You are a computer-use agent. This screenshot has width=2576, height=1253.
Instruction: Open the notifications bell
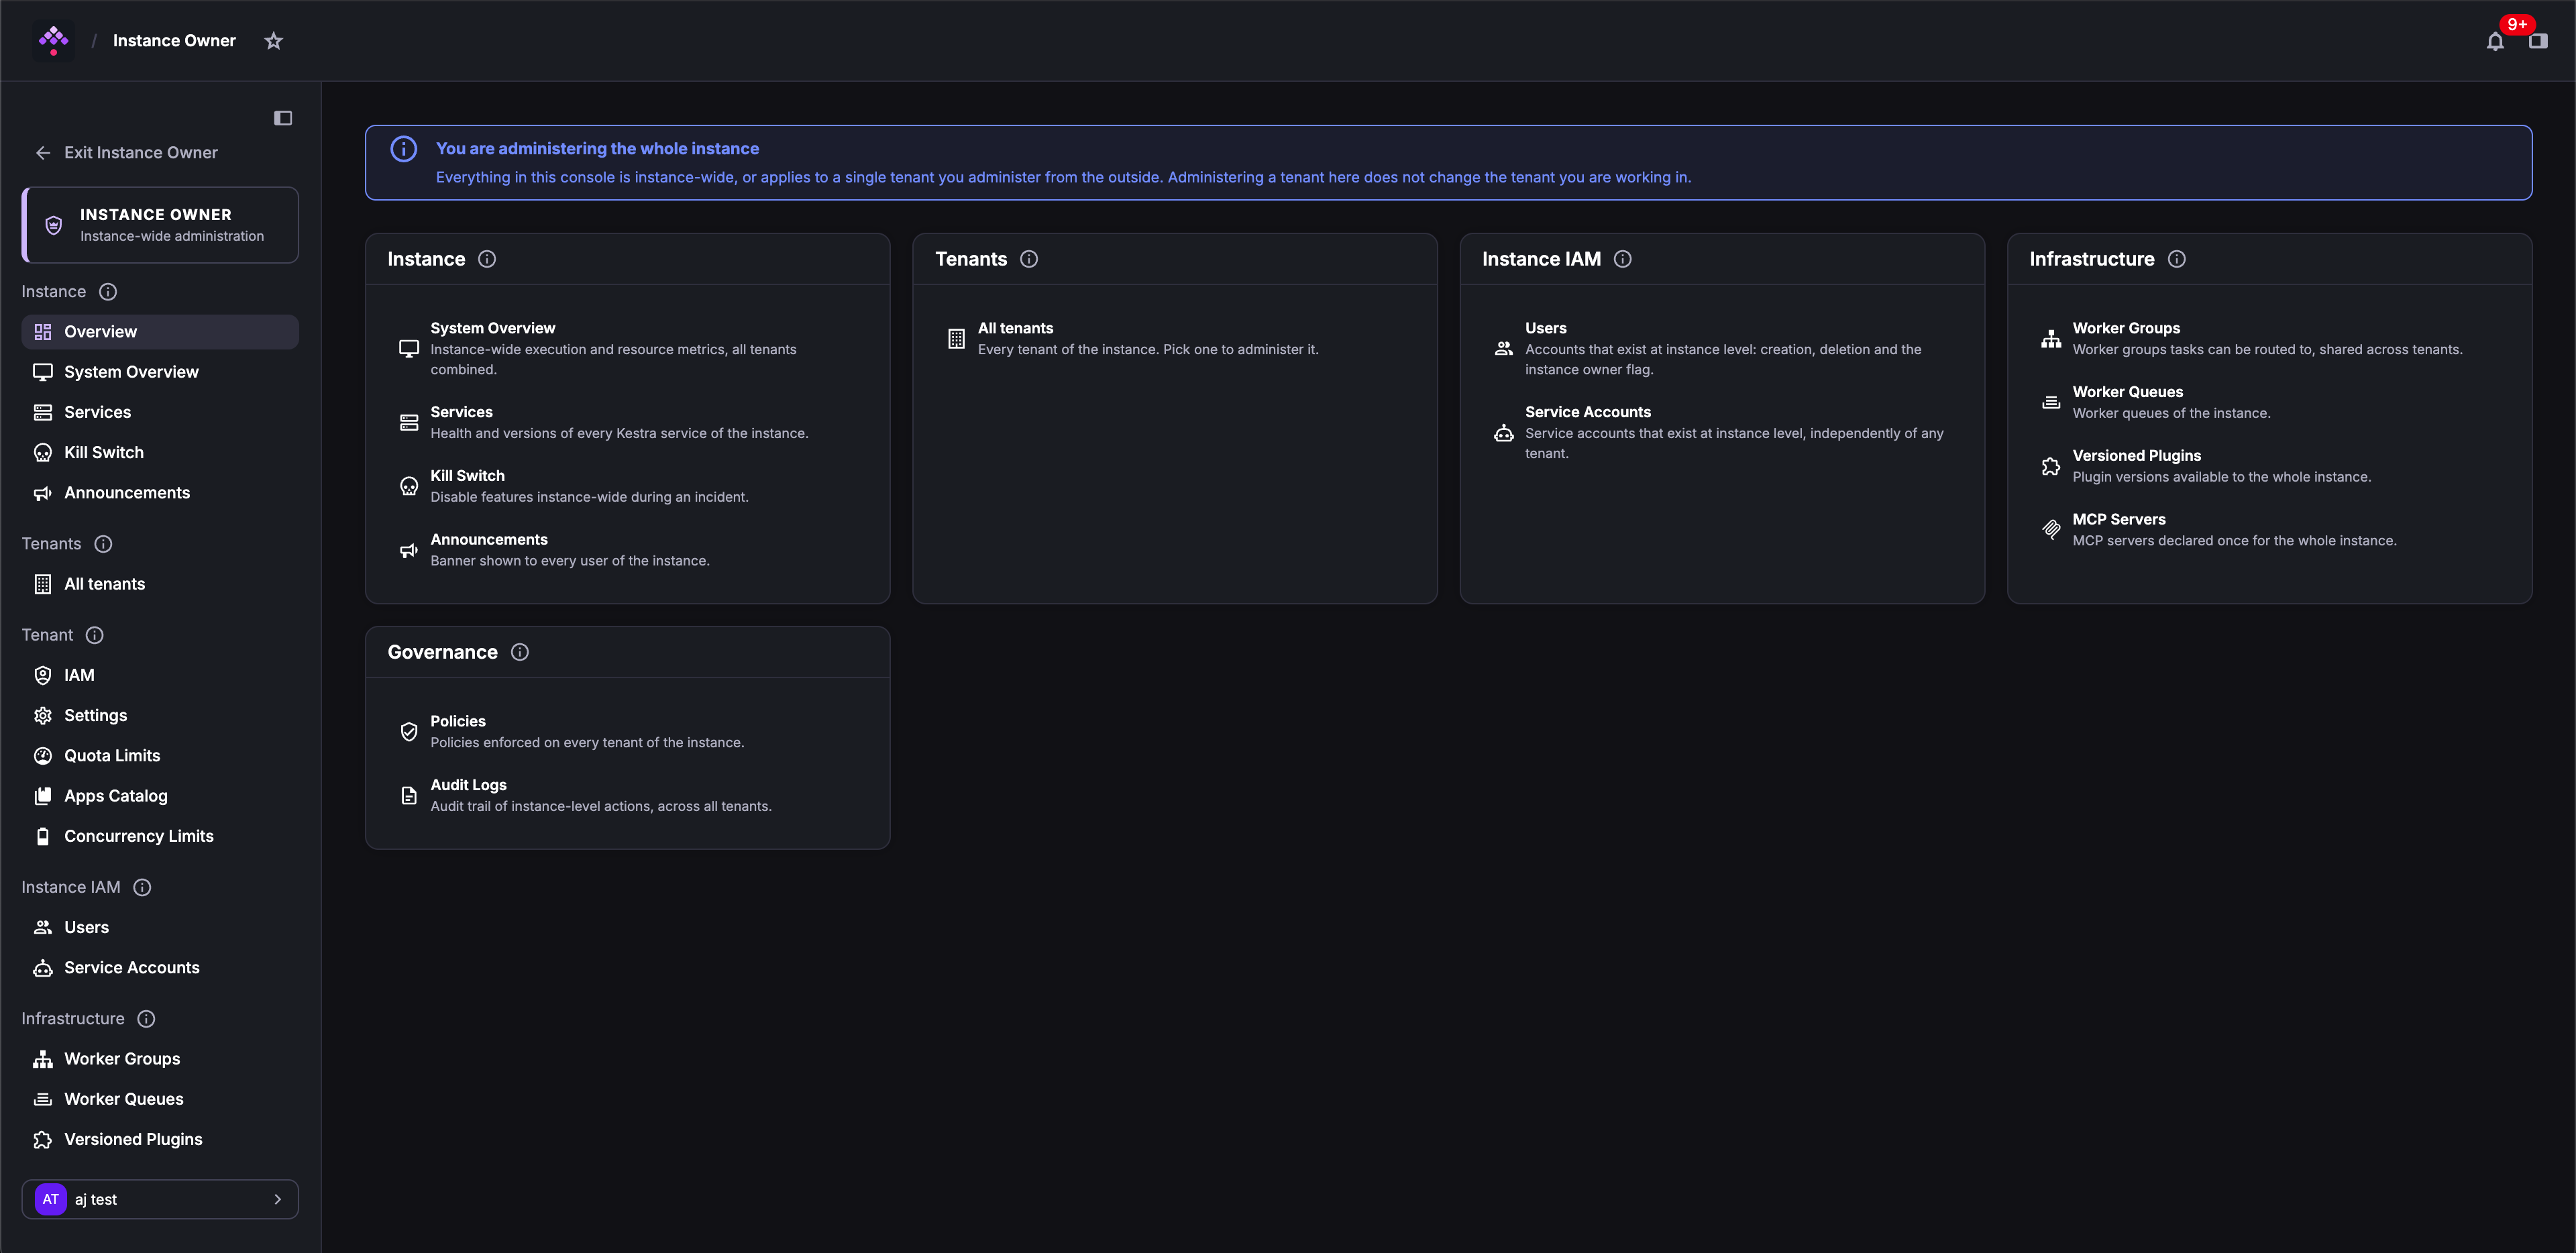tap(2495, 41)
